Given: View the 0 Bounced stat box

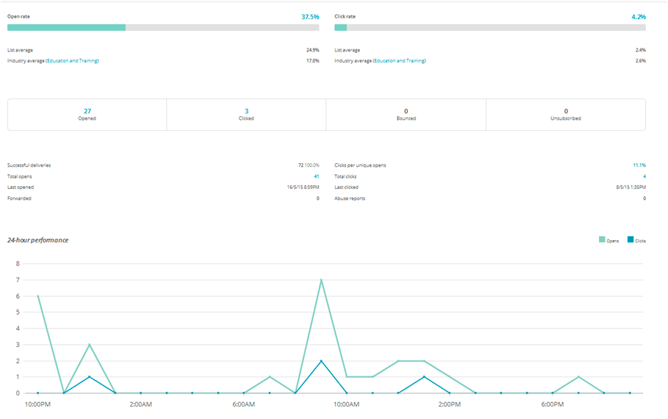Looking at the screenshot, I should [x=406, y=114].
